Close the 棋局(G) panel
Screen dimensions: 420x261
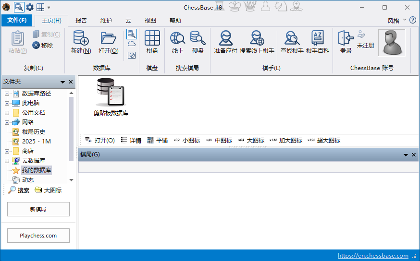click(x=414, y=155)
